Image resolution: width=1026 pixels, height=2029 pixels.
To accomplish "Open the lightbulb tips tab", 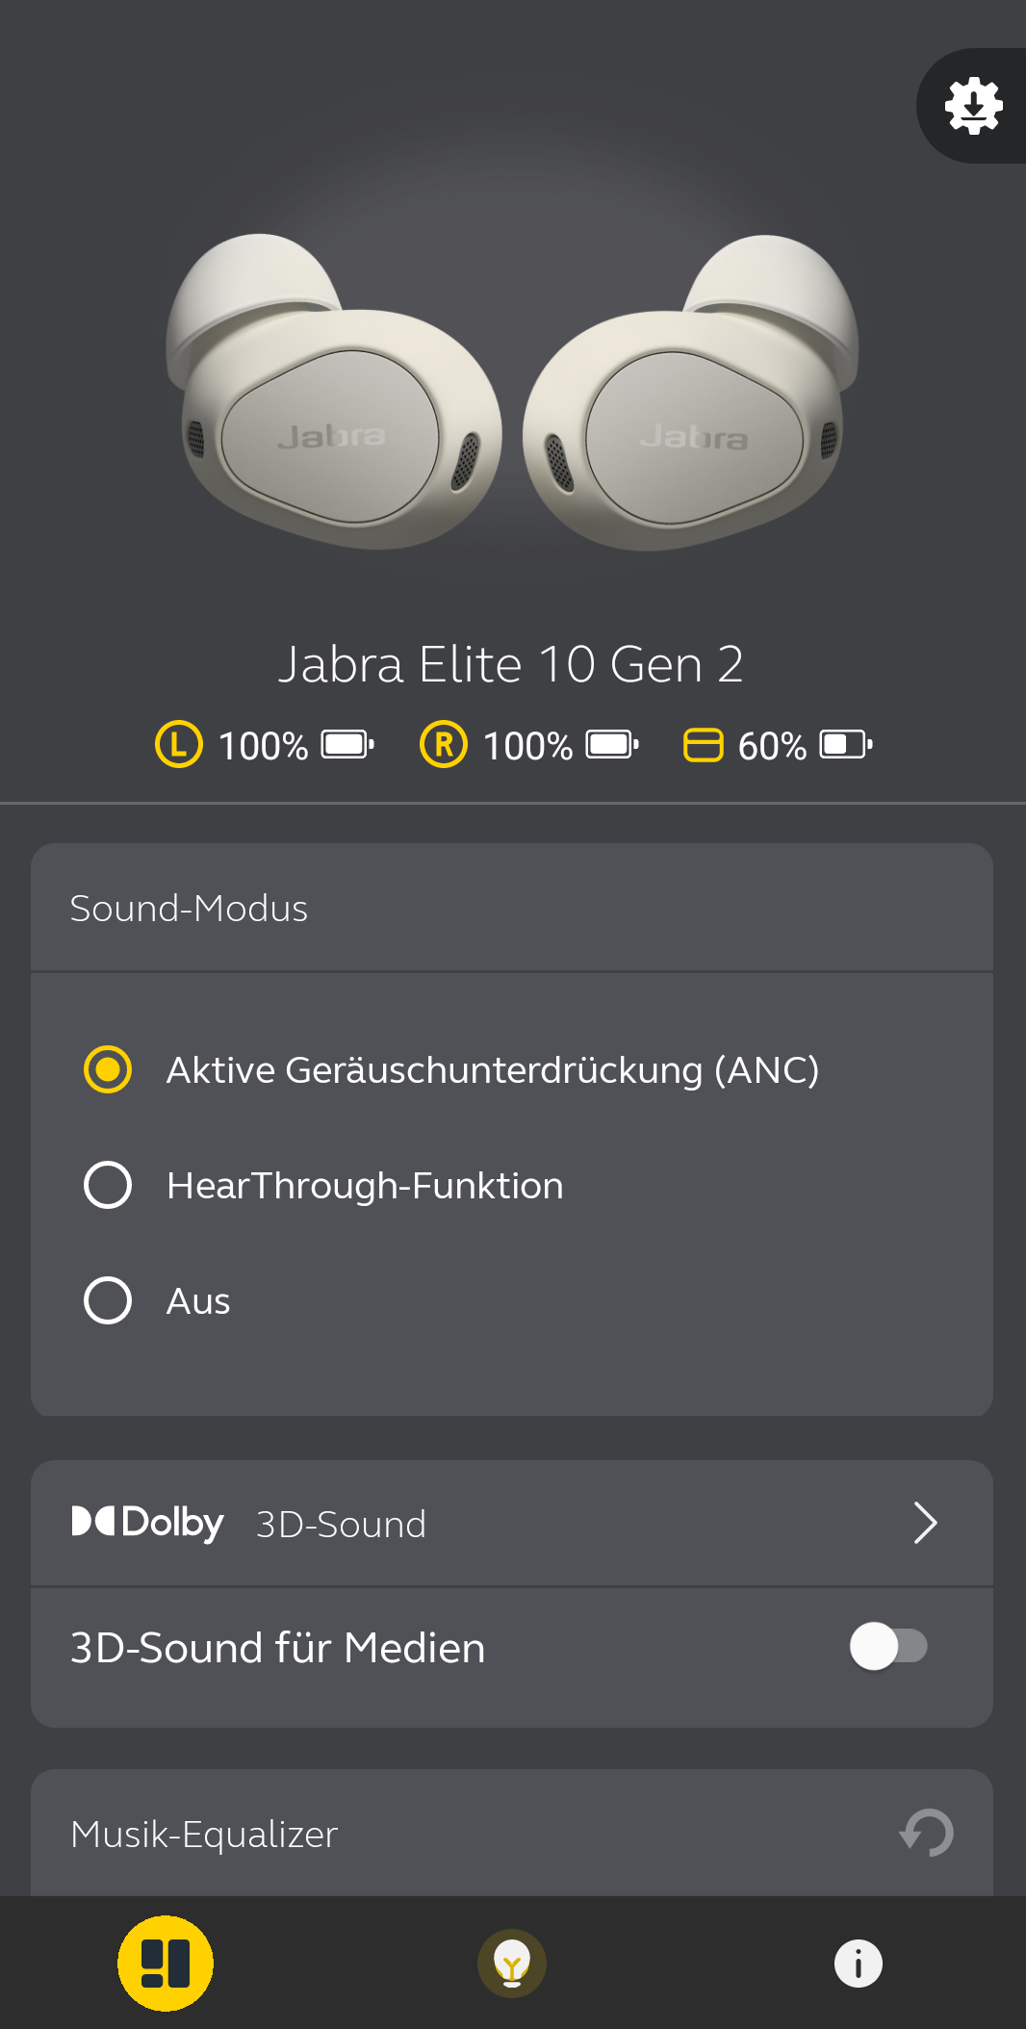I will 512,1964.
